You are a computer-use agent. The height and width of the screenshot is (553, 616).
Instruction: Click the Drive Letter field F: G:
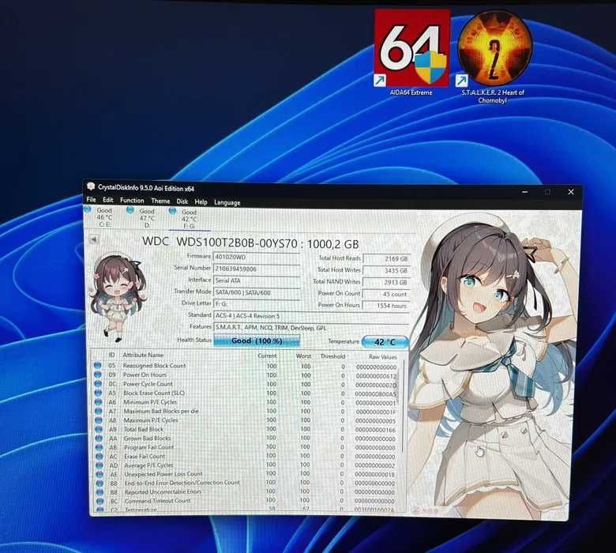[257, 304]
